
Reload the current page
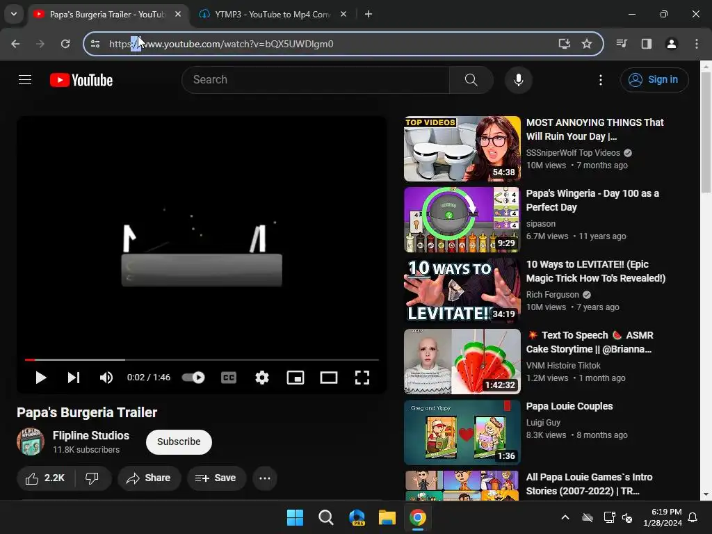tap(65, 44)
